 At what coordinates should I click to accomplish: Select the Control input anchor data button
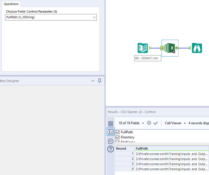(x=111, y=132)
